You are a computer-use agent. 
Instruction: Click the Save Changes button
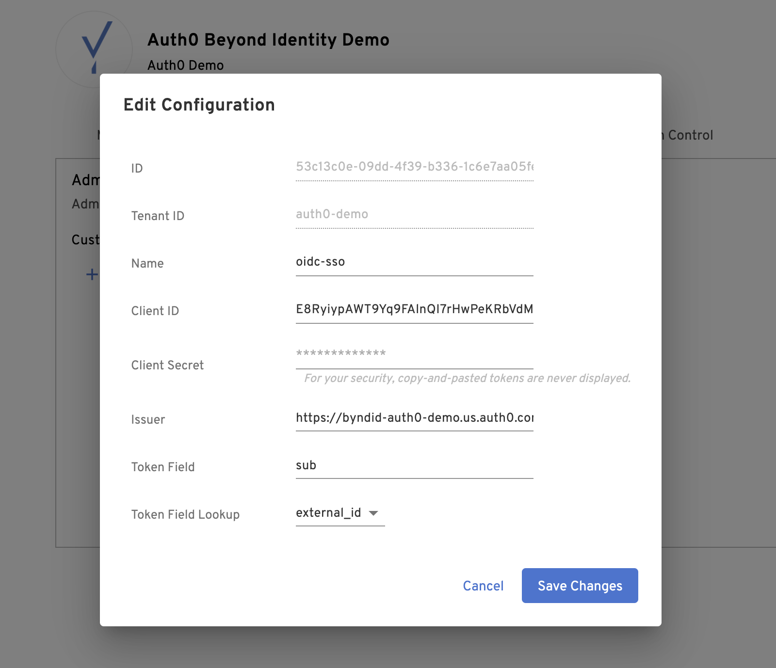click(580, 586)
